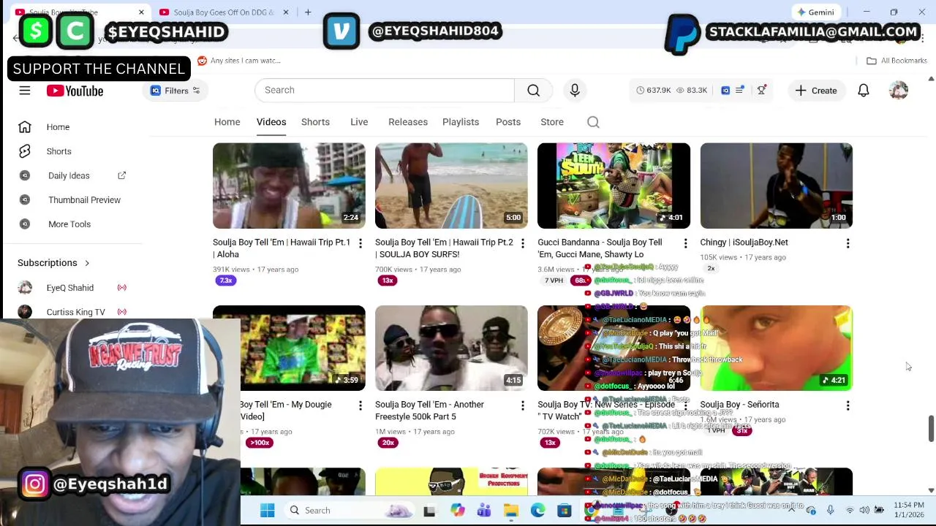Screen dimensions: 936x526
Task: Play Hawaii Trip Pt.2 surfing thumbnail
Action: click(x=451, y=186)
